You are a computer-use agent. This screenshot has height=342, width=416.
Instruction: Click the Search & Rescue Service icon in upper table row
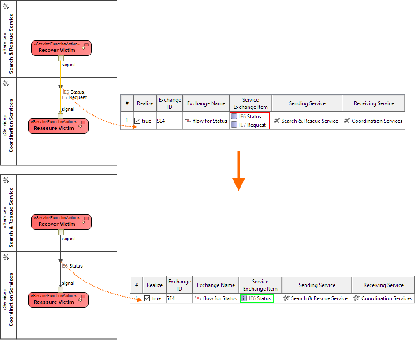pos(277,121)
